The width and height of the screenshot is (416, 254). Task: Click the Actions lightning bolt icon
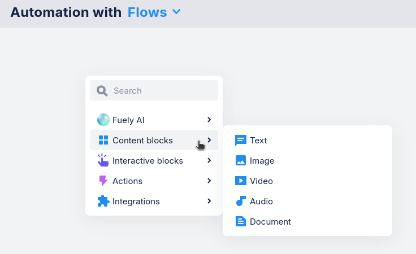pyautogui.click(x=103, y=181)
